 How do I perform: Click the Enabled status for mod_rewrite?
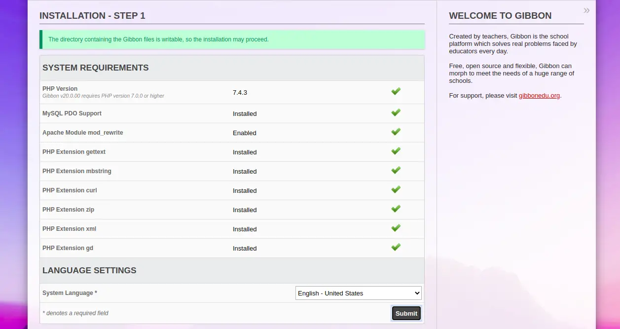(245, 133)
